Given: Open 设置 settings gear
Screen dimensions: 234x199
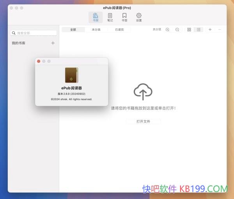Looking at the screenshot, I should (139, 17).
